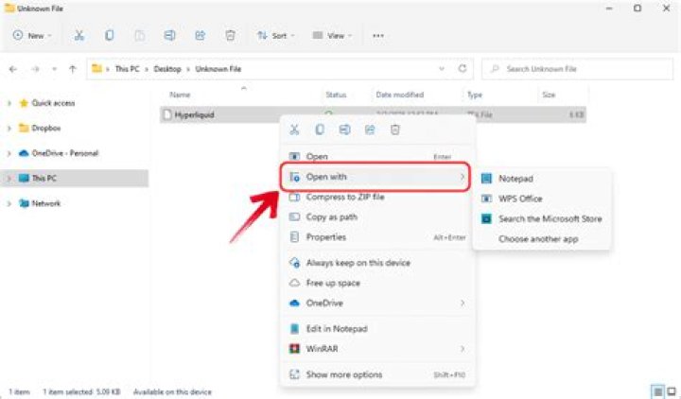Select This PC in the navigation pane
This screenshot has height=399, width=681.
pyautogui.click(x=44, y=178)
